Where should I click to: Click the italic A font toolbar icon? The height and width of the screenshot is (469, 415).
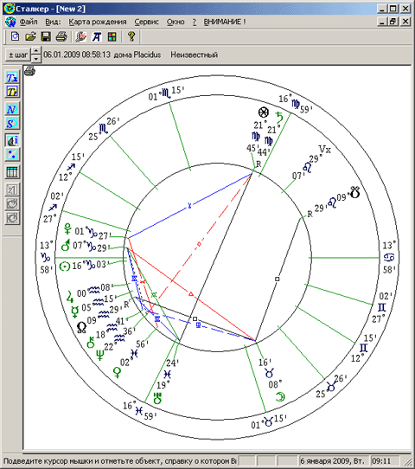(x=96, y=37)
